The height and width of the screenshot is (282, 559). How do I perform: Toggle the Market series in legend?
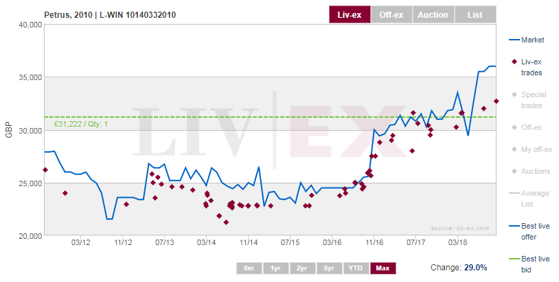point(527,40)
